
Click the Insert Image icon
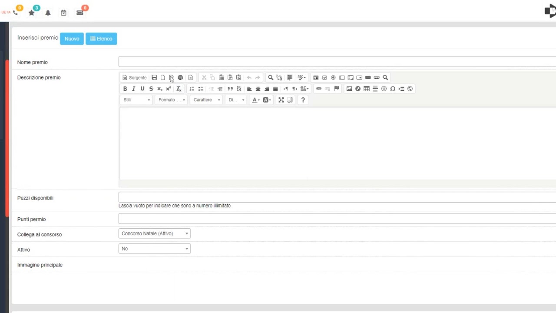tap(349, 89)
